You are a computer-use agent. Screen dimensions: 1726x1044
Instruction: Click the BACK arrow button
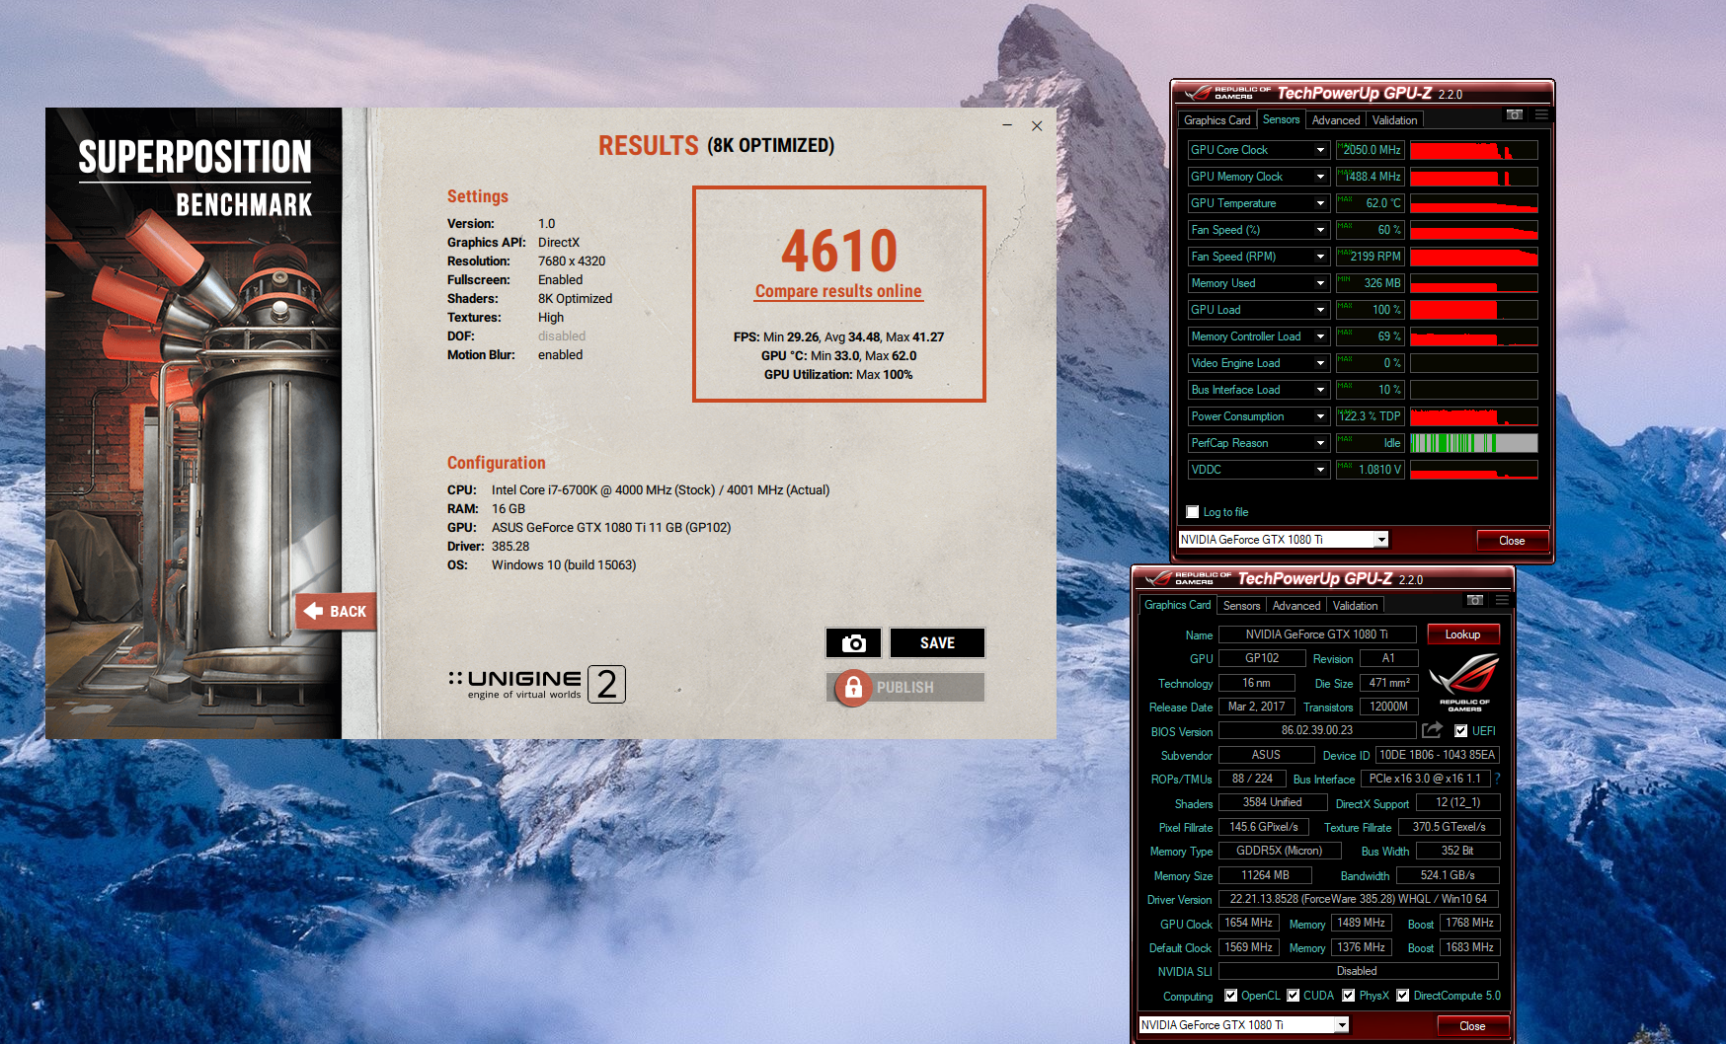tap(336, 612)
